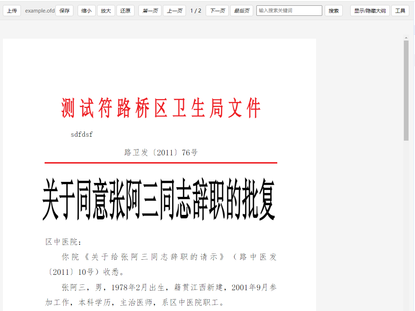Zoom out using the 缩小 button
Viewport: 415px width, 311px height.
87,11
